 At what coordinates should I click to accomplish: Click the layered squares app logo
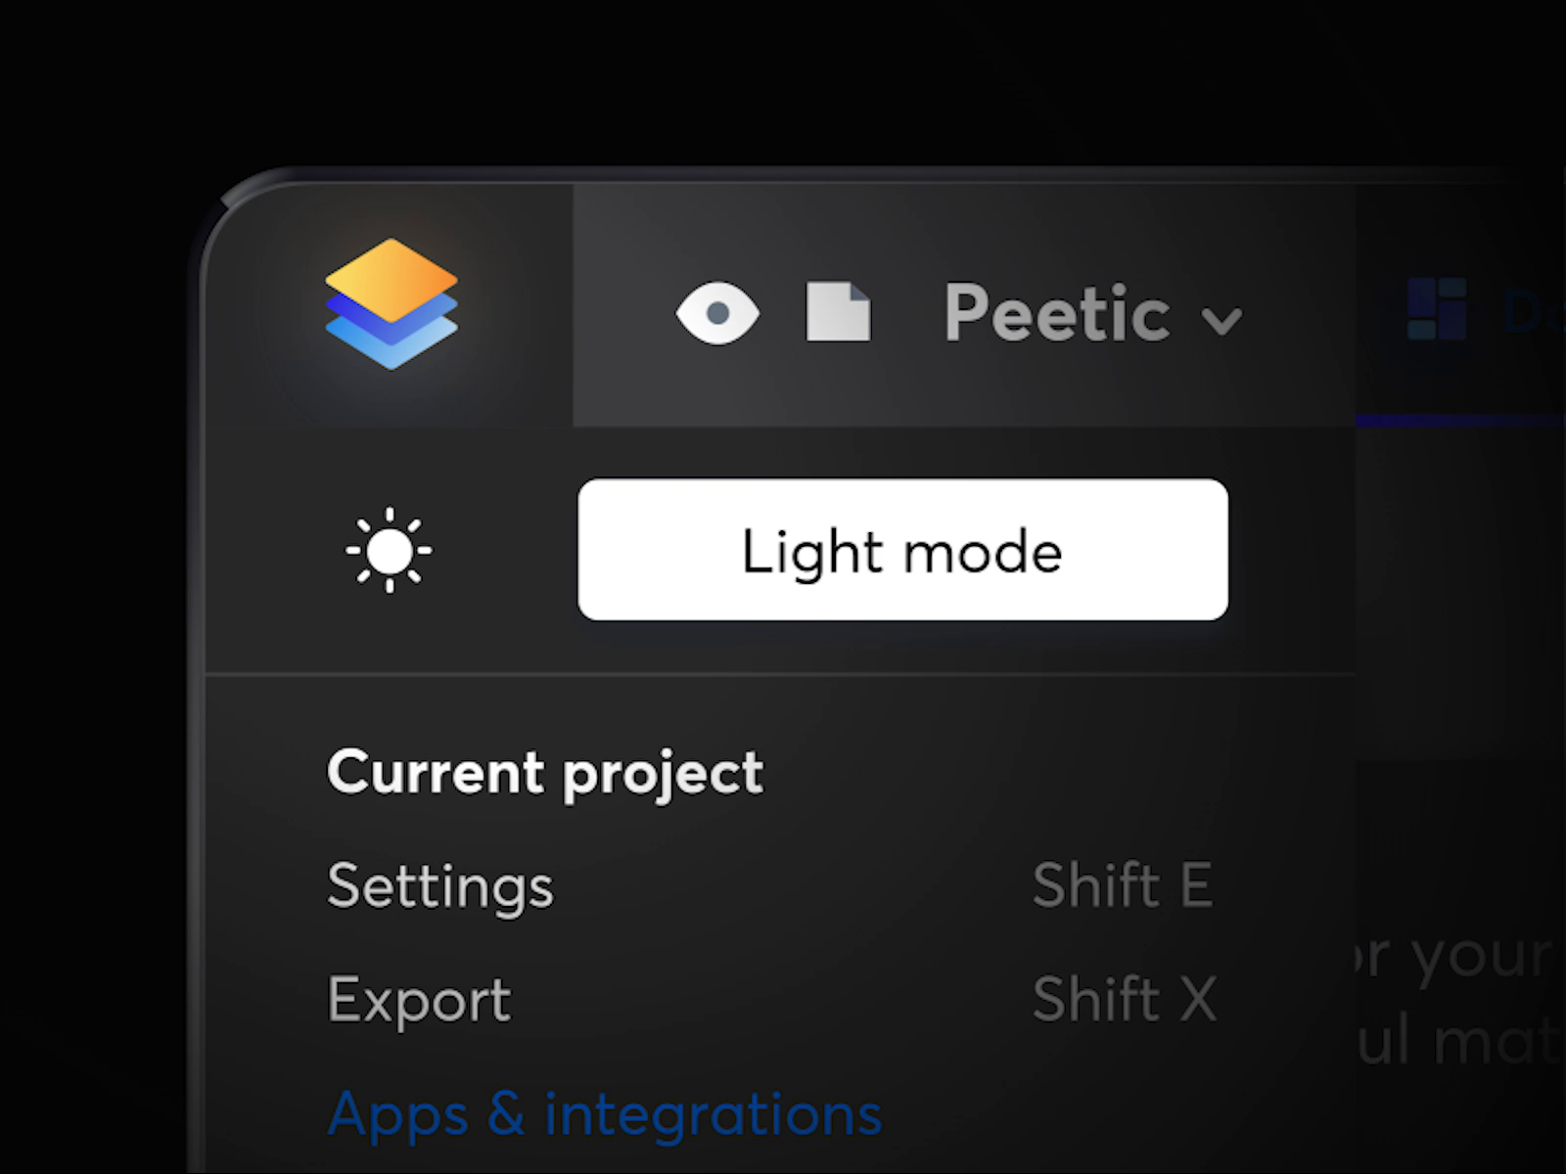click(391, 303)
